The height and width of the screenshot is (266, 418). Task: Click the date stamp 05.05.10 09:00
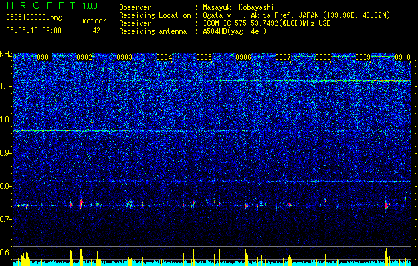pyautogui.click(x=34, y=31)
